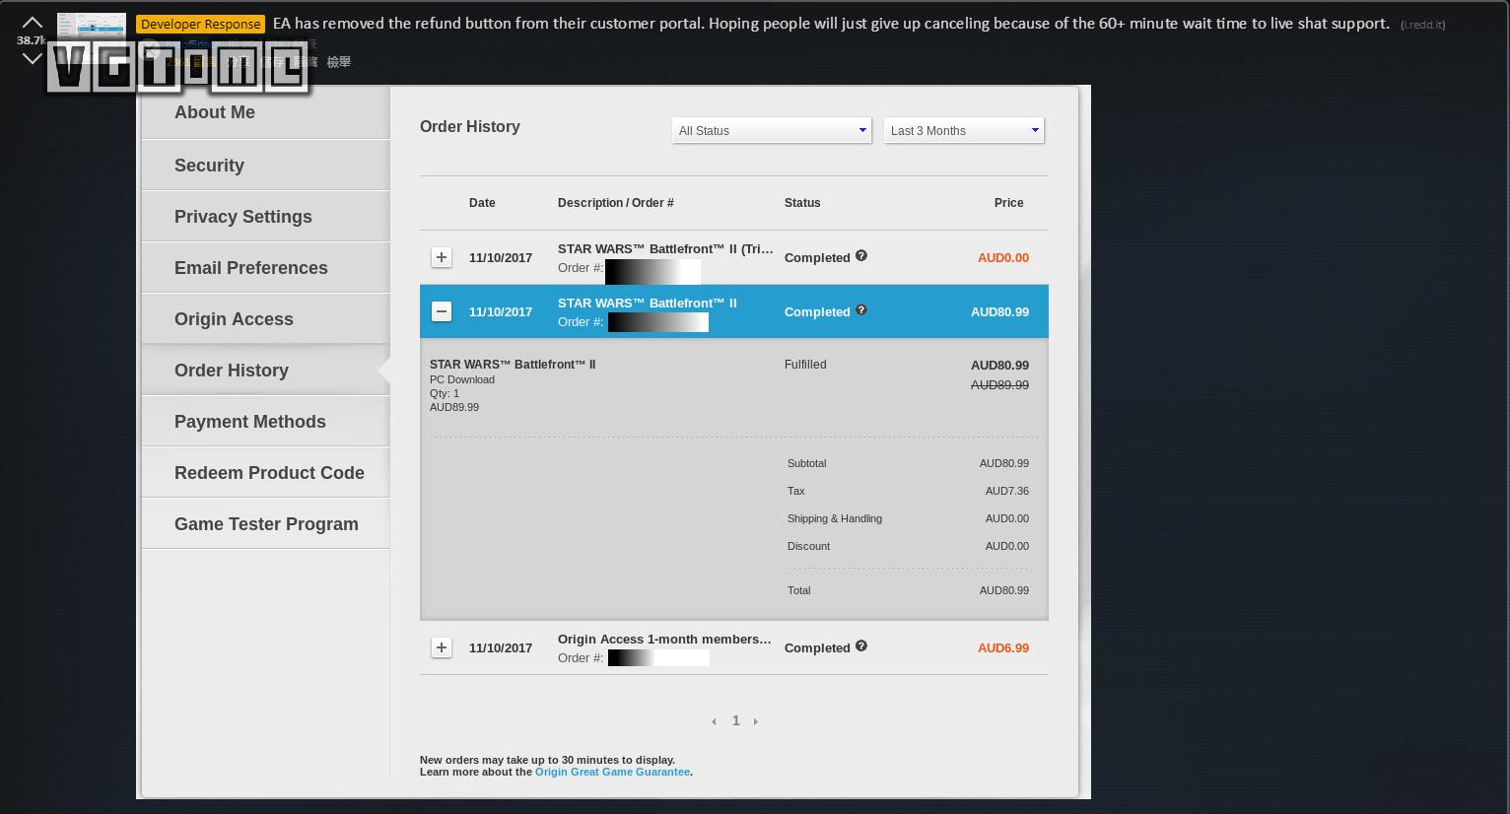Click help icon in highlighted Battlefront II row
This screenshot has height=814, width=1510.
coord(861,310)
